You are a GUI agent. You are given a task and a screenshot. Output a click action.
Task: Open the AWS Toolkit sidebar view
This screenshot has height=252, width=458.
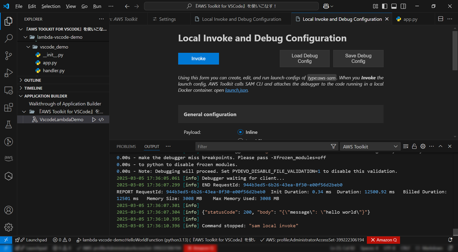click(x=9, y=158)
